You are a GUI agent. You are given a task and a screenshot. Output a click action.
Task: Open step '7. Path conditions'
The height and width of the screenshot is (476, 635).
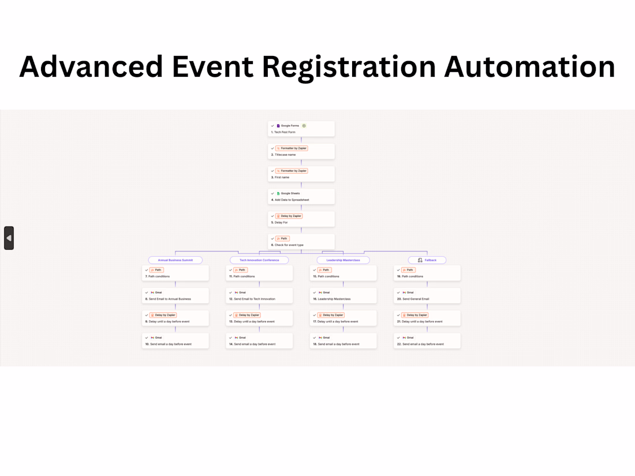(175, 273)
